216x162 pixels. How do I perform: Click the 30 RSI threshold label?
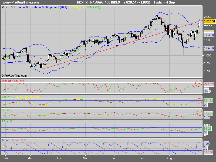tap(205, 132)
